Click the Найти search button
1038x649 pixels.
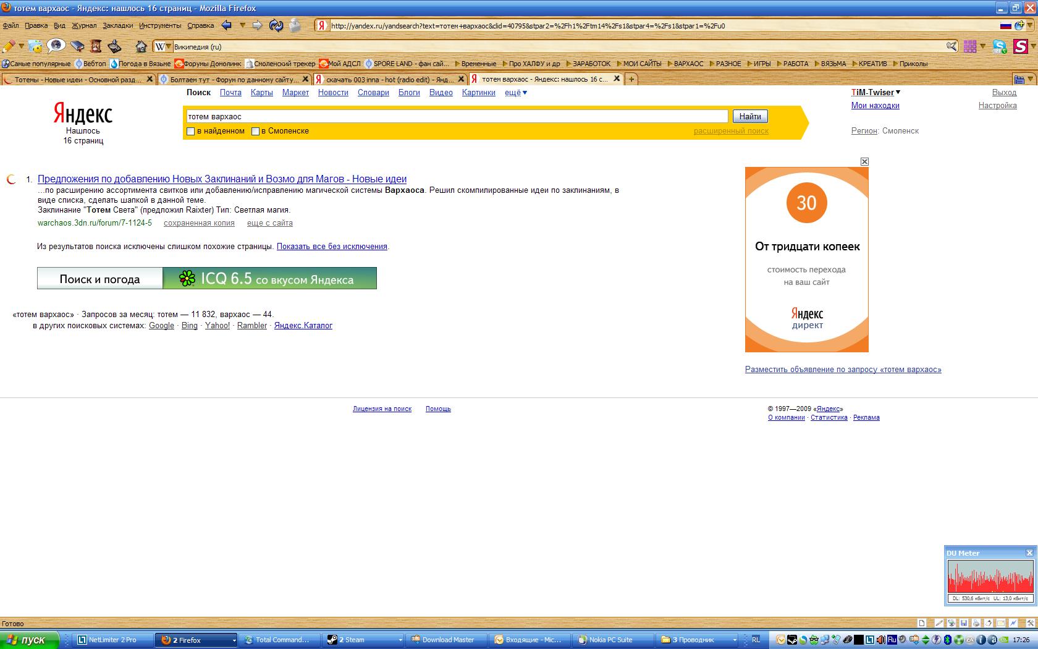tap(750, 116)
